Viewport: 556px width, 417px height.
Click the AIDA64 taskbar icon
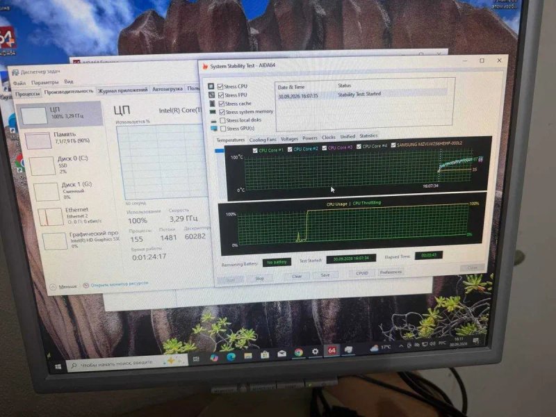pos(332,351)
